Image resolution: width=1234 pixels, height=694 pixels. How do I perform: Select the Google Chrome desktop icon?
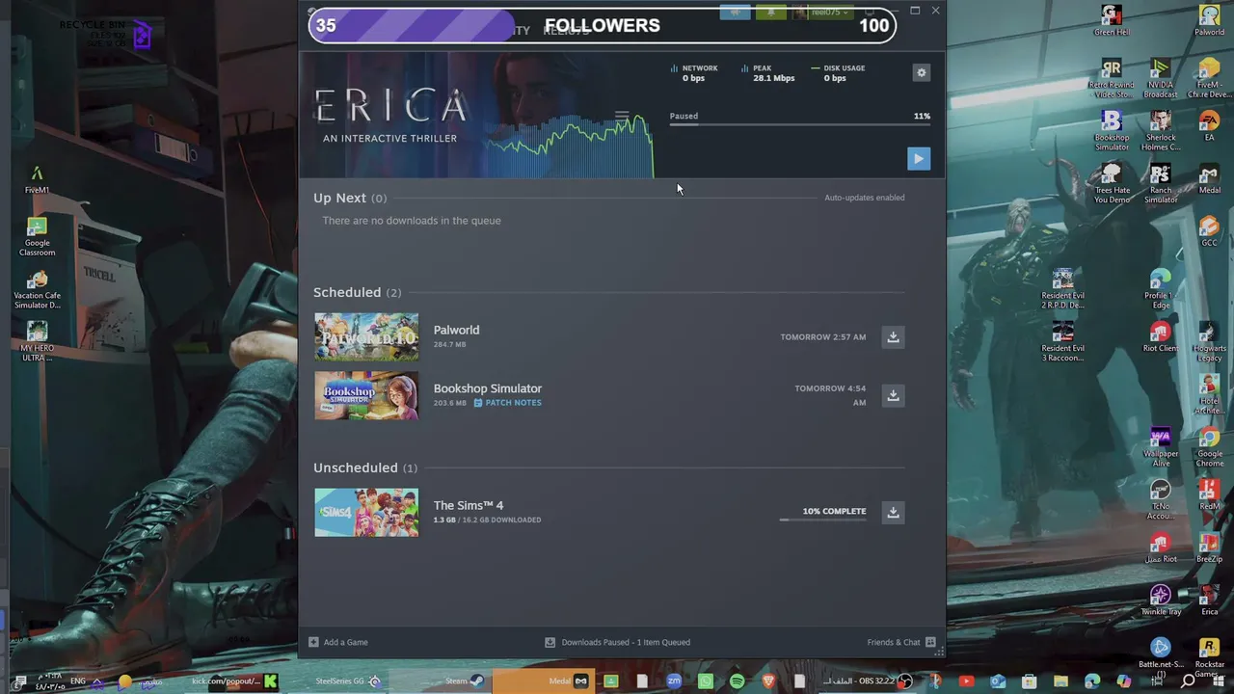(1209, 447)
